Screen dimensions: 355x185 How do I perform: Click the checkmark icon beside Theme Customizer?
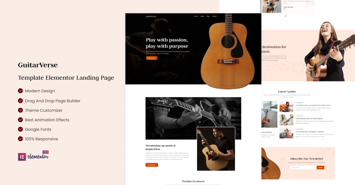point(20,110)
